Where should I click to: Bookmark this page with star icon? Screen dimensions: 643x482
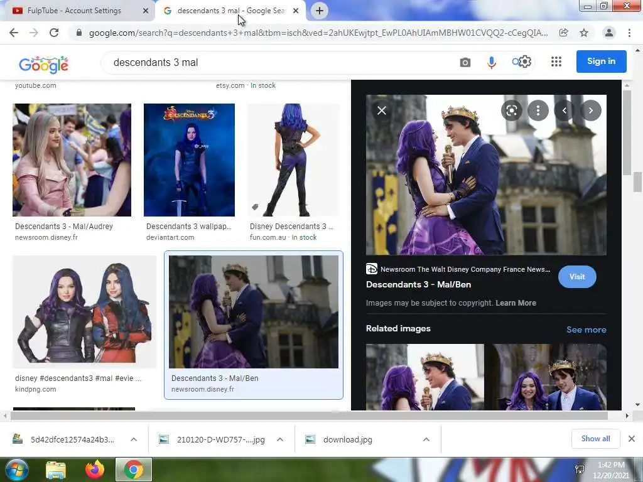pos(584,33)
